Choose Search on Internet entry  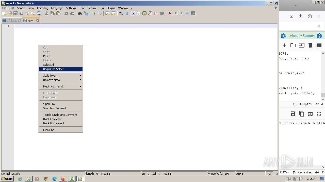pos(61,108)
